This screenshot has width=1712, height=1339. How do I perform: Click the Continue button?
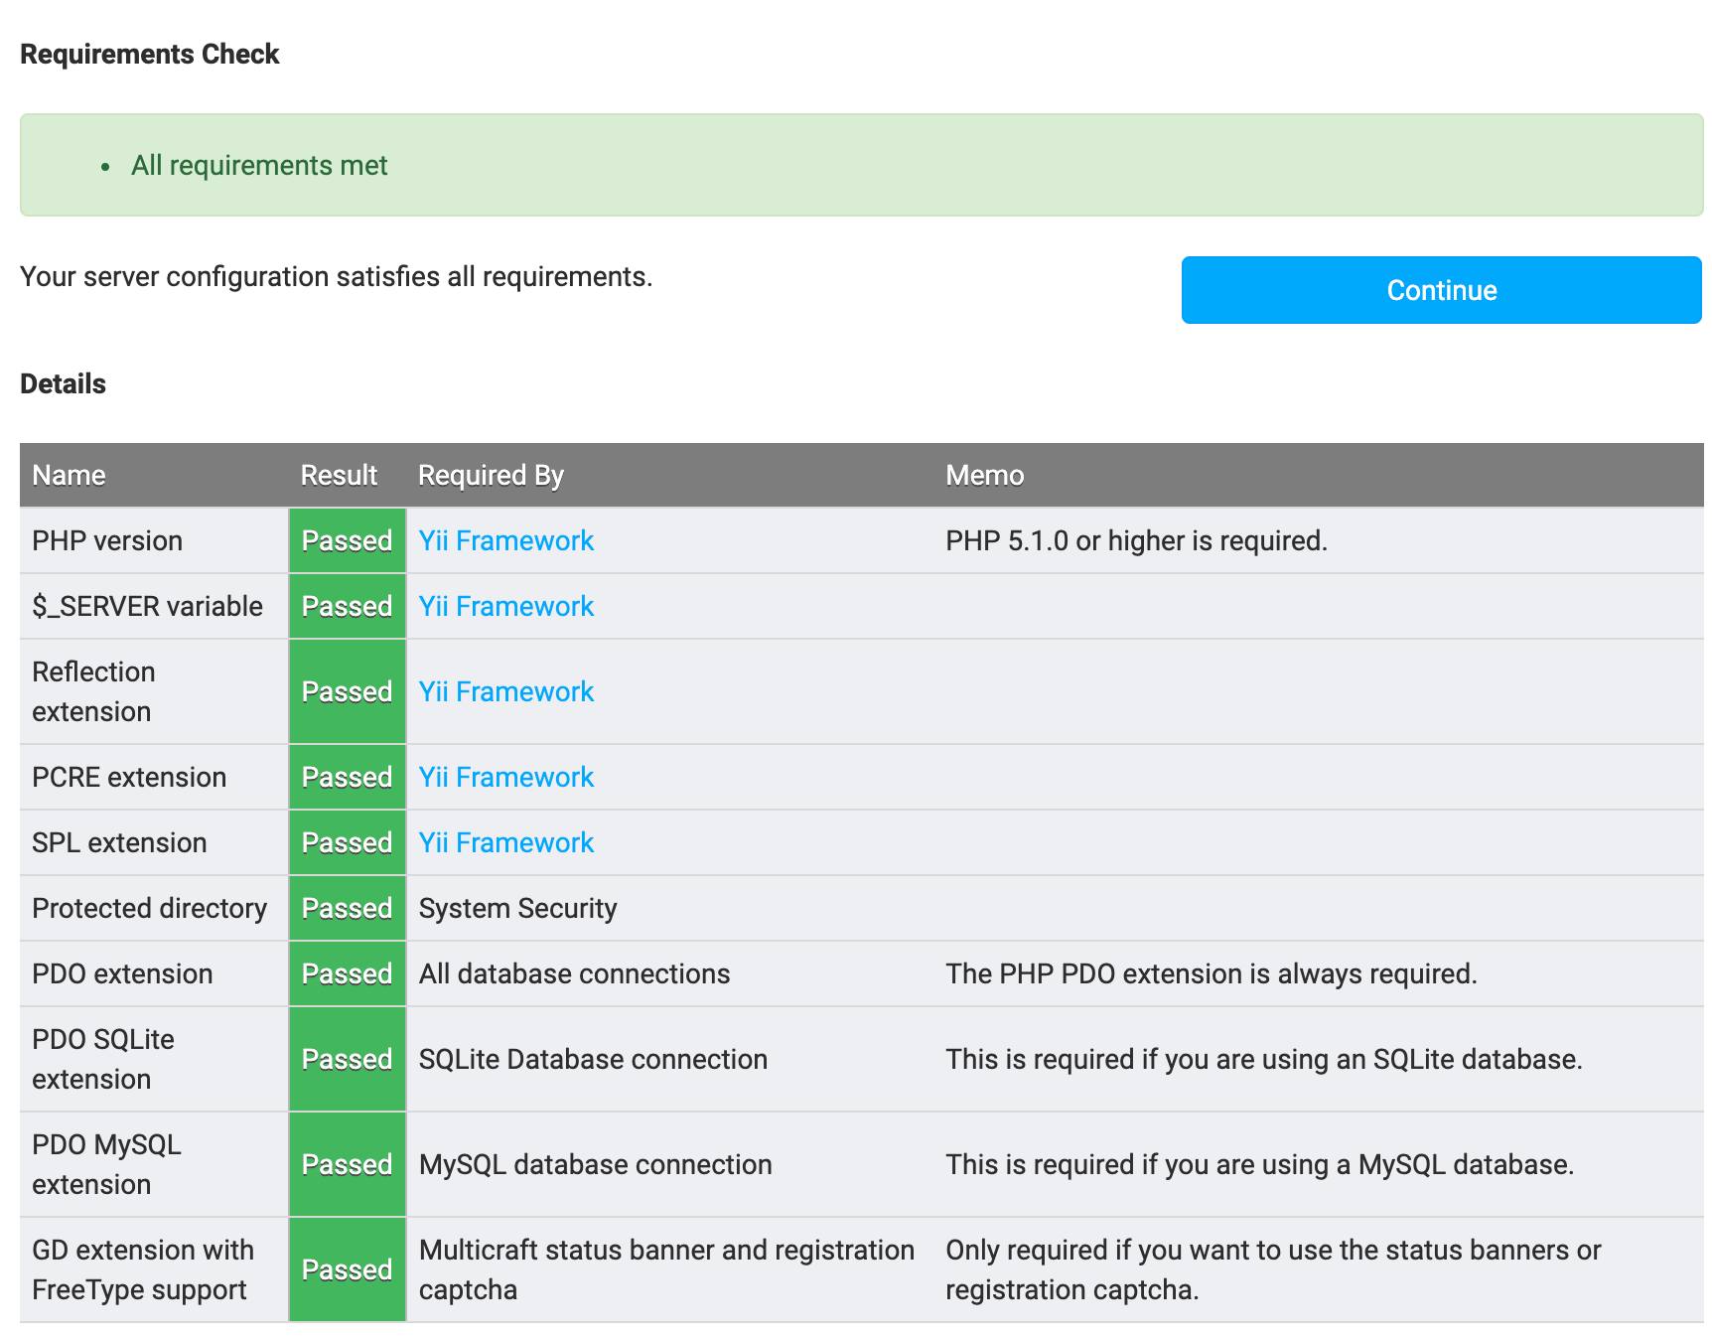pos(1440,290)
